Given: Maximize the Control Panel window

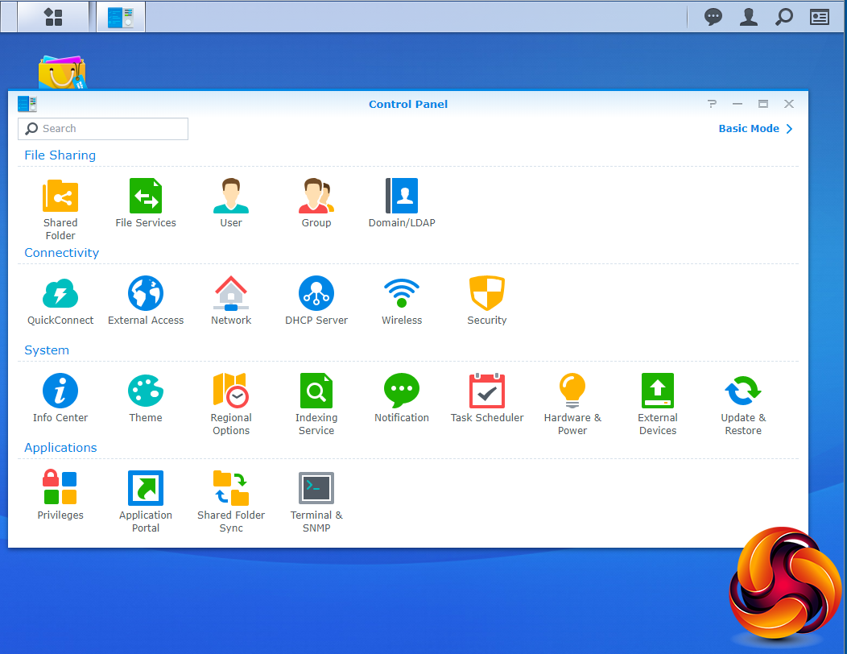Looking at the screenshot, I should [x=763, y=104].
